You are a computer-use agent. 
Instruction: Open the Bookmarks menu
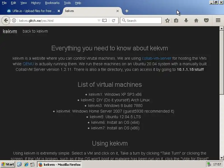point(52,3)
